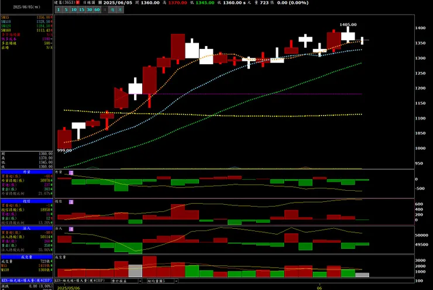Click the blue KEN- strategy header at bottom-left
Image resolution: width=433 pixels, height=290 pixels.
tap(26, 280)
